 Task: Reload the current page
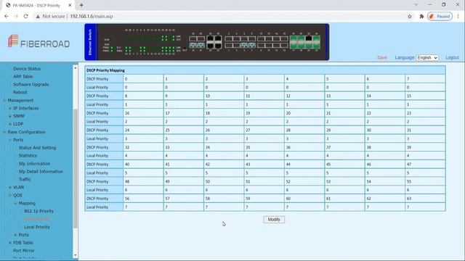click(26, 16)
